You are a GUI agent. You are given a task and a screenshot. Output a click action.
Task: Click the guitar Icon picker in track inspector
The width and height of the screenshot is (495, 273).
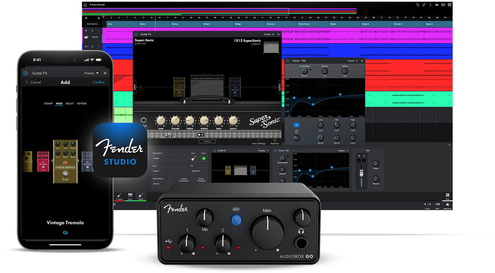[x=193, y=158]
